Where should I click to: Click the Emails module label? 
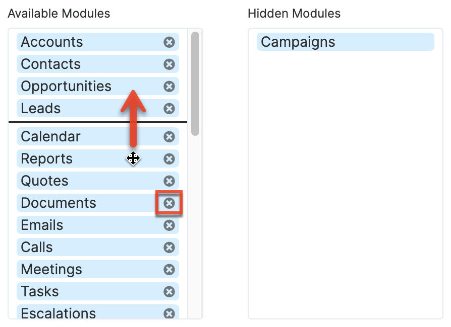42,225
